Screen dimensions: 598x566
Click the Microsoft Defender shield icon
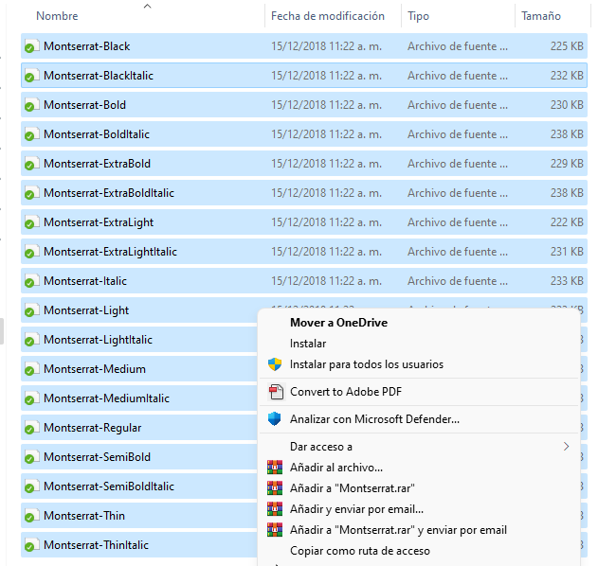click(274, 419)
